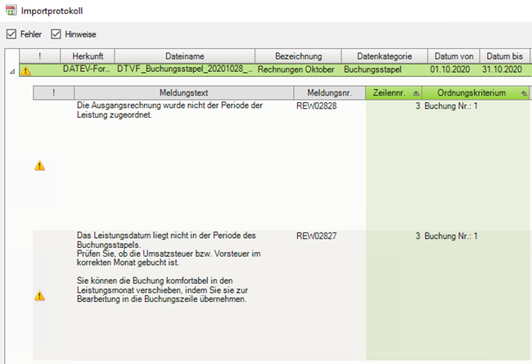Collapse the DATEV import row tree expander

[11, 71]
